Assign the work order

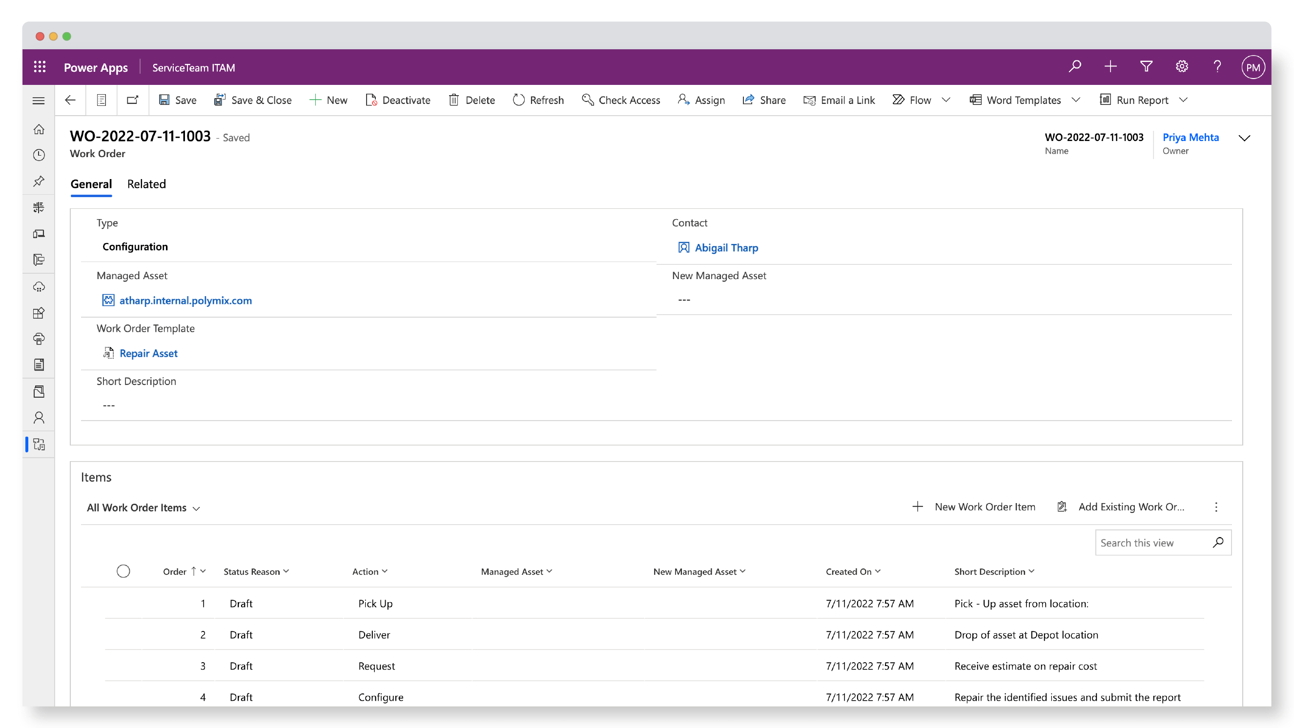click(x=701, y=100)
